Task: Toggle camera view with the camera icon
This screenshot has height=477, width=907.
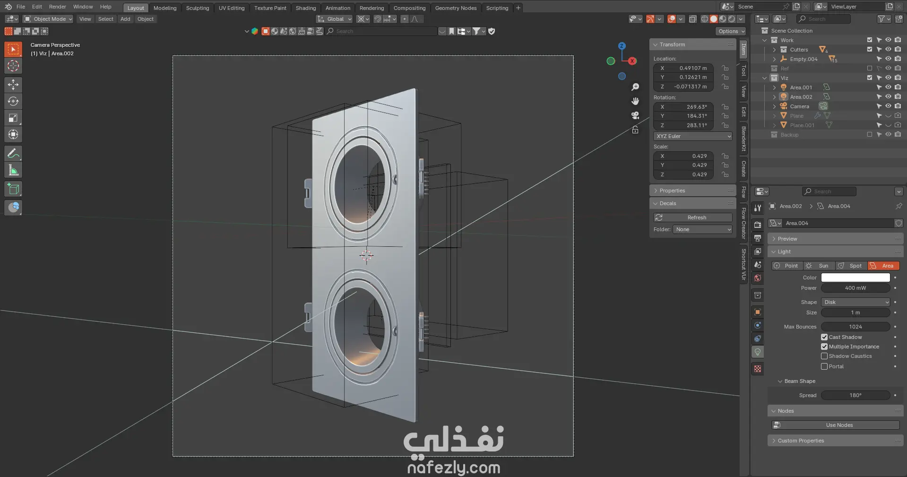Action: coord(635,115)
